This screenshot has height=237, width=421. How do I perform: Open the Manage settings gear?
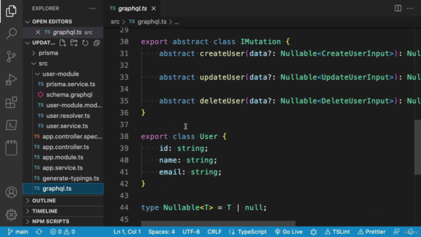[11, 215]
